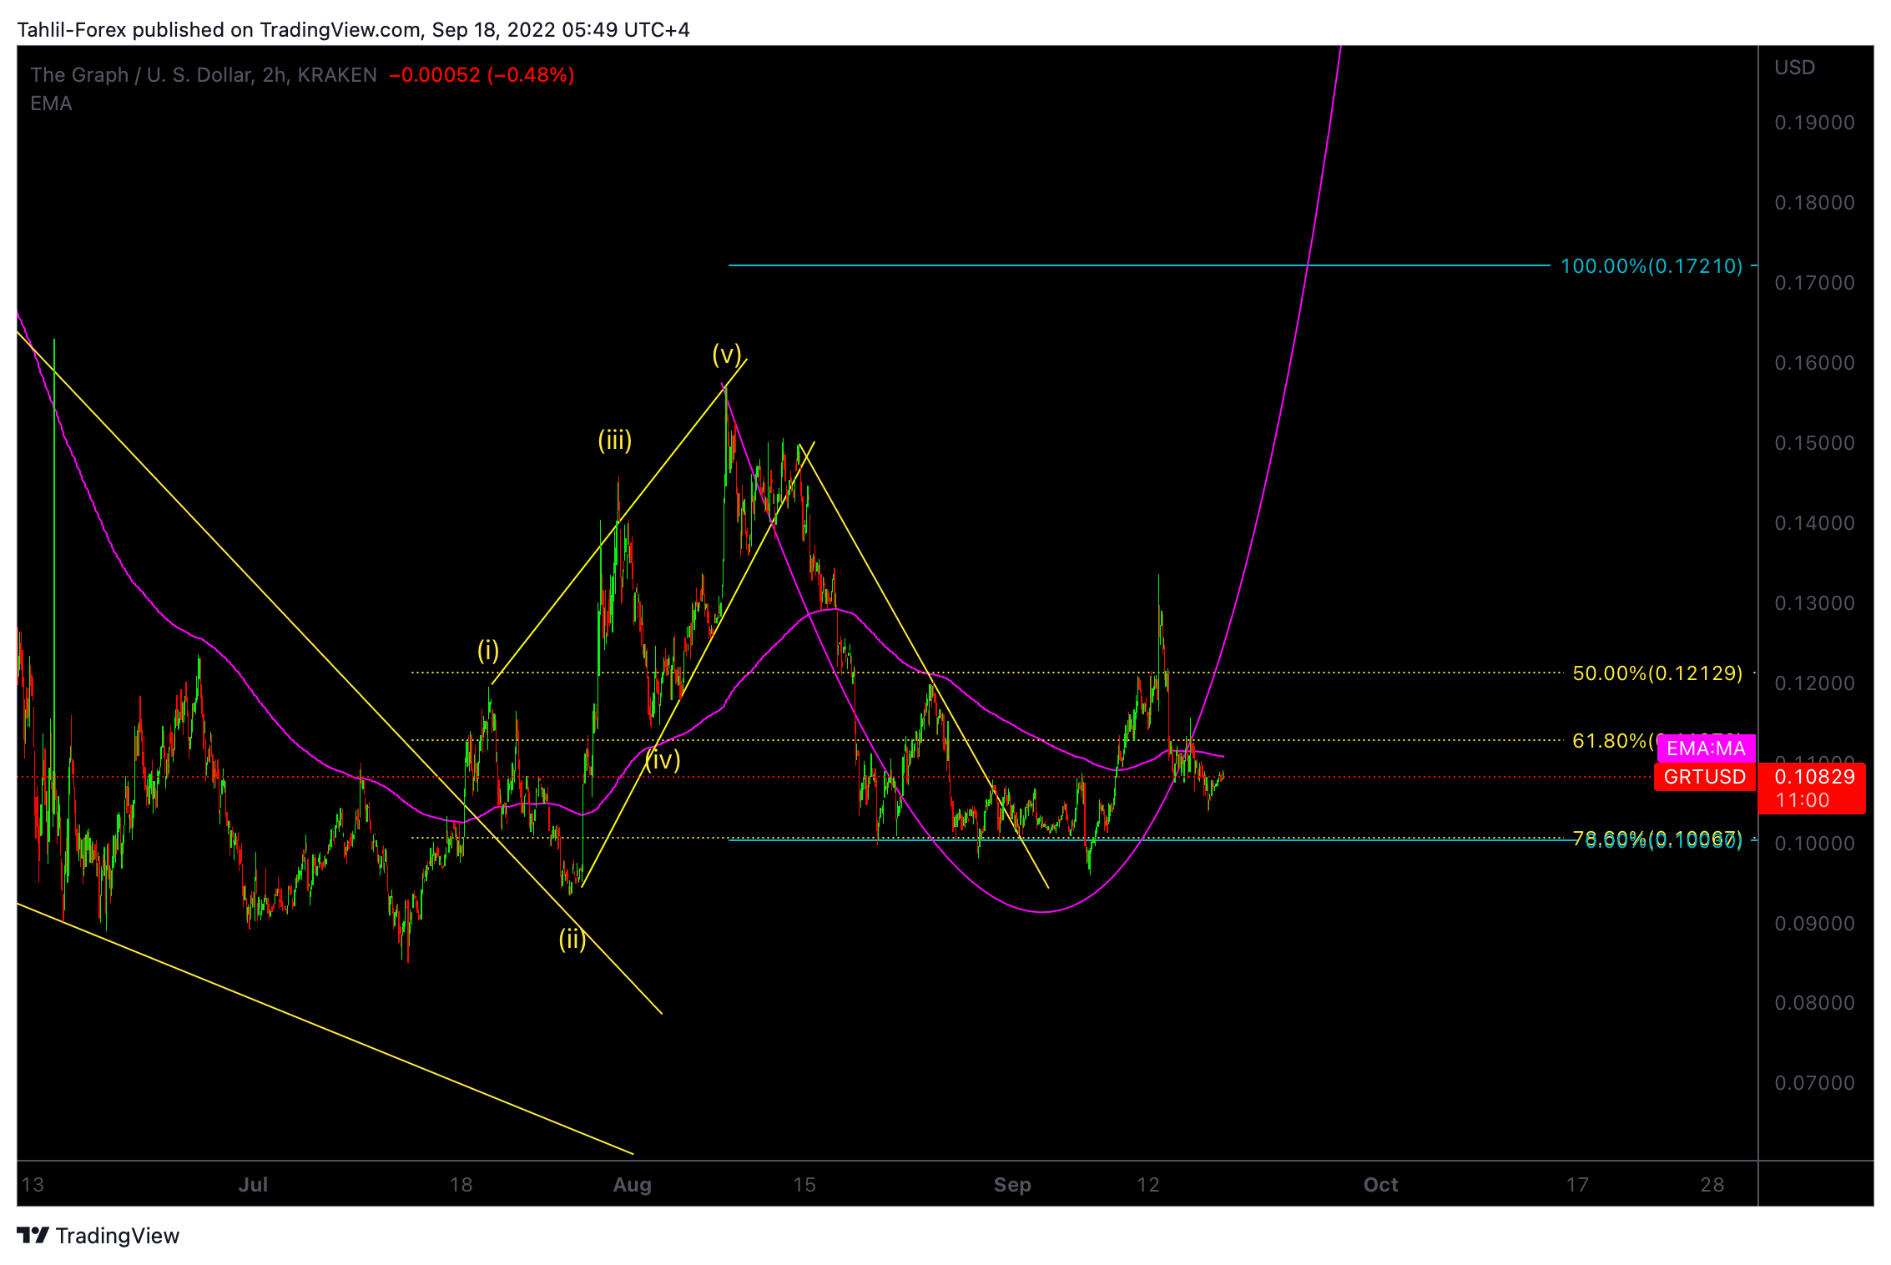Click the 0.16000 price axis label

1814,363
